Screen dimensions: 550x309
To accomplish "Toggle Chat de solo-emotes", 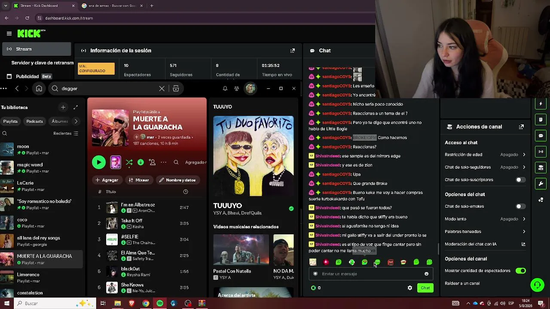I will coord(520,206).
